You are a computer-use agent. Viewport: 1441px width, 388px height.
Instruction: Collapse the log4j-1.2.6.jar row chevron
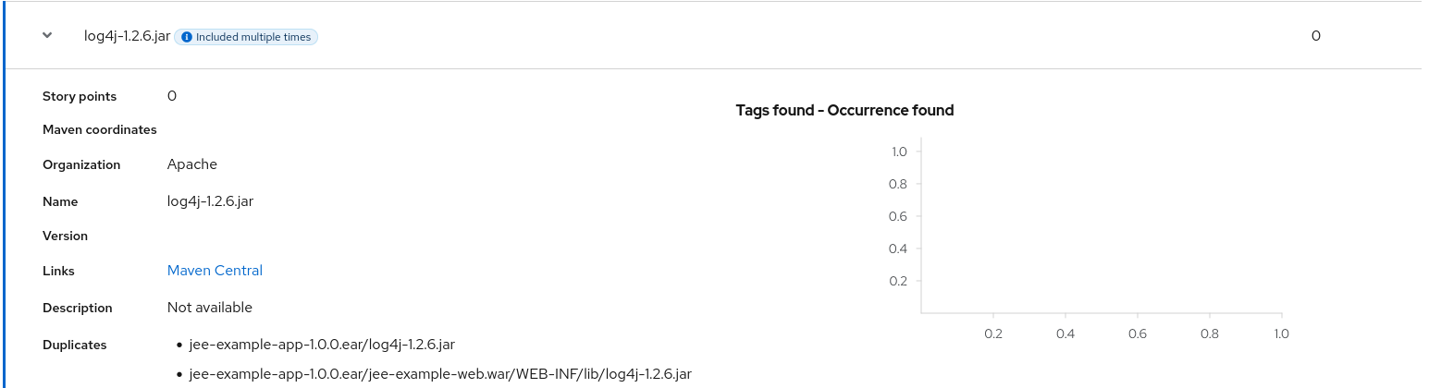(x=47, y=36)
